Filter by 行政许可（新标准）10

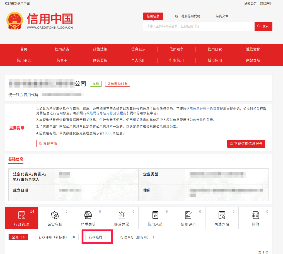point(57,237)
